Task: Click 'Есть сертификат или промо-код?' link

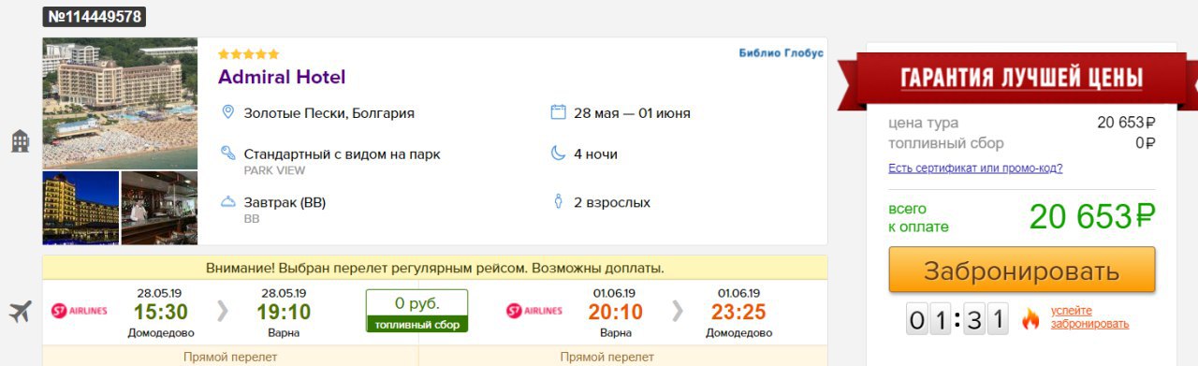Action: coord(975,168)
